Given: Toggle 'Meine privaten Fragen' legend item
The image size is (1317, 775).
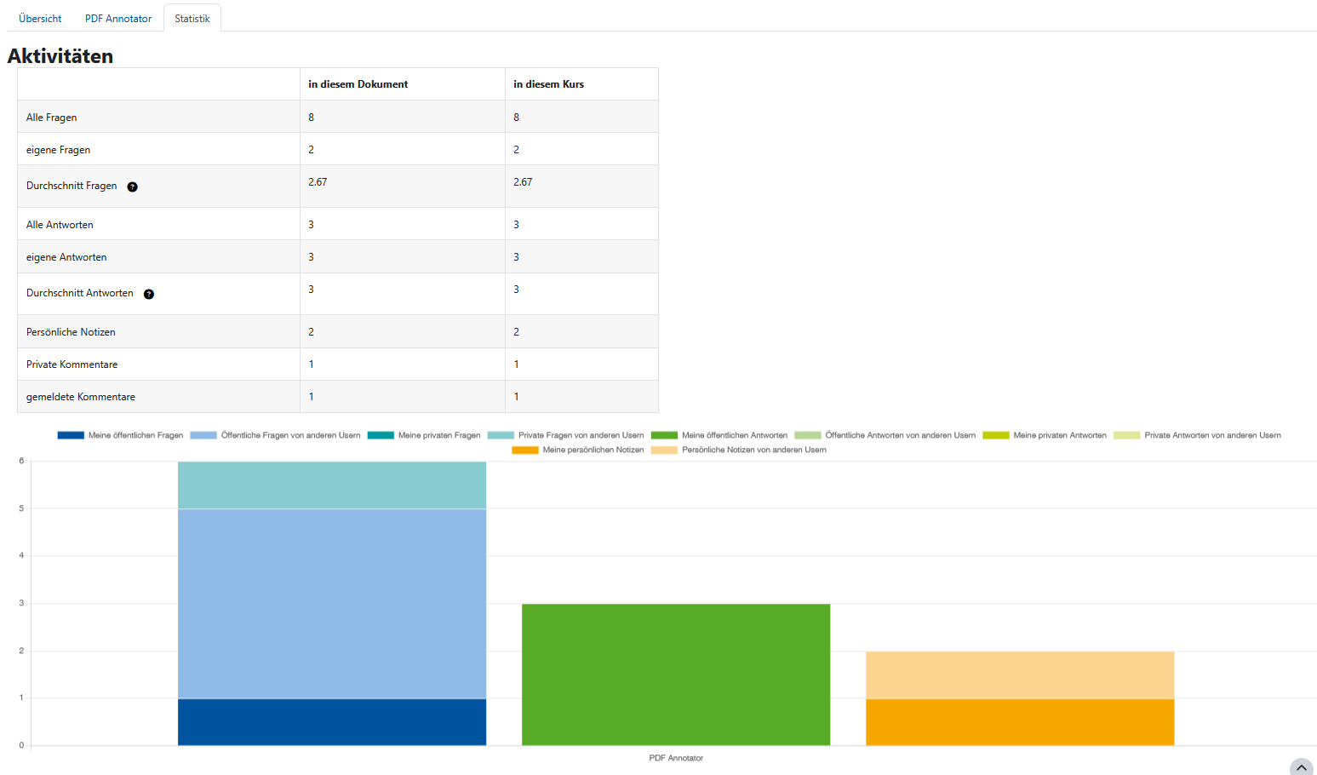Looking at the screenshot, I should (x=424, y=435).
